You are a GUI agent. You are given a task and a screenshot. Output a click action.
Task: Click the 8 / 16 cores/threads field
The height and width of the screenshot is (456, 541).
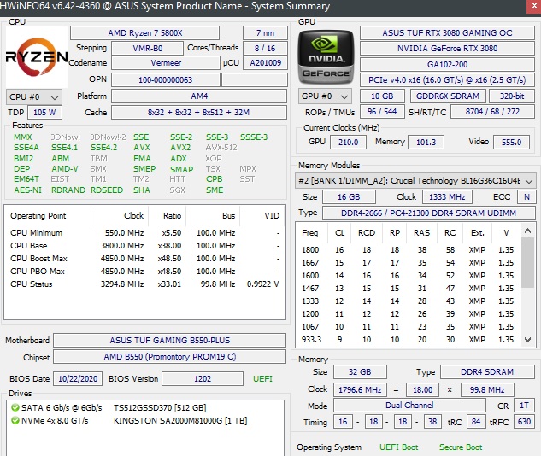pos(265,49)
